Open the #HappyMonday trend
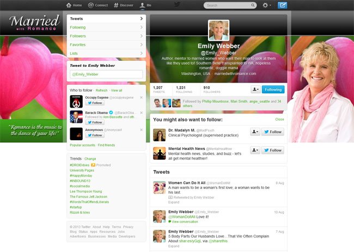 point(81,175)
